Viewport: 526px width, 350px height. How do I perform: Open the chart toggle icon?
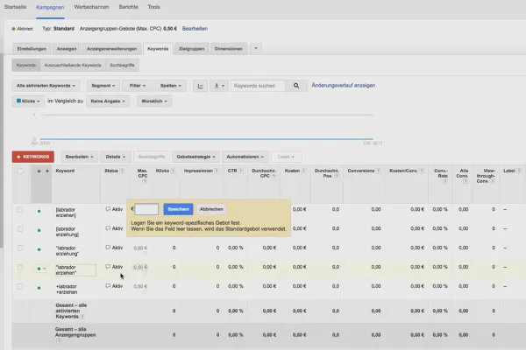pos(200,86)
